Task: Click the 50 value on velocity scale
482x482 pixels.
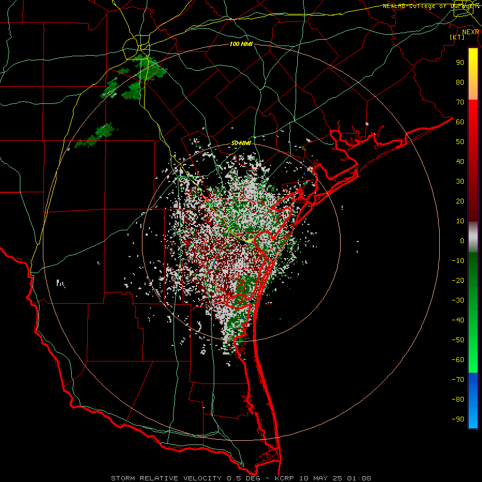Action: coord(460,142)
